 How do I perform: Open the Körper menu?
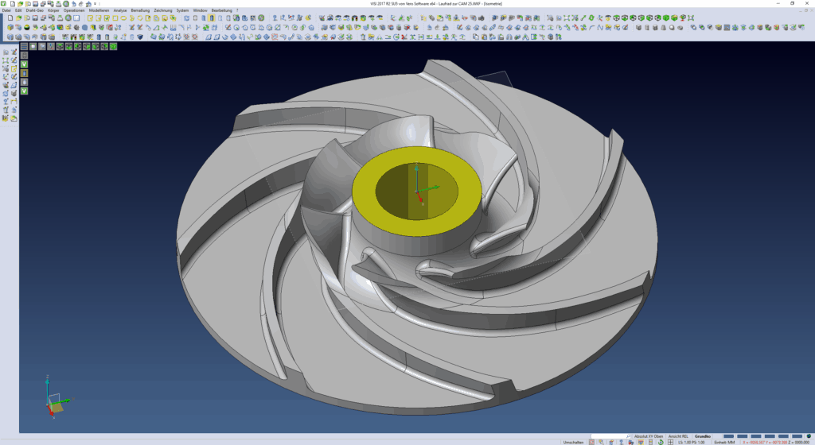click(x=52, y=10)
